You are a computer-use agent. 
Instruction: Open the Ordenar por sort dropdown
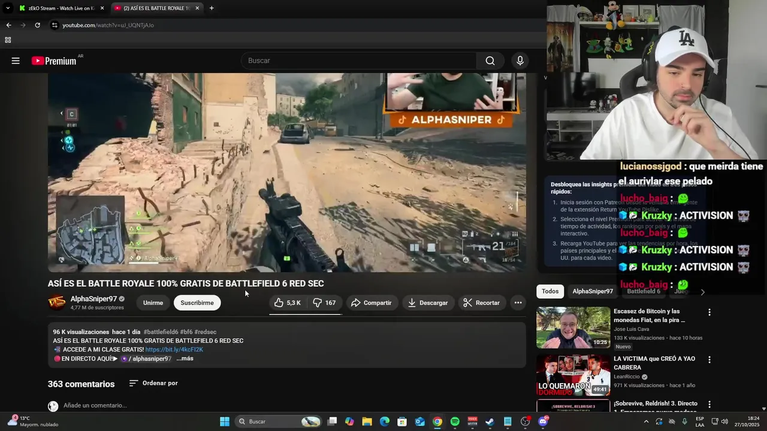153,383
